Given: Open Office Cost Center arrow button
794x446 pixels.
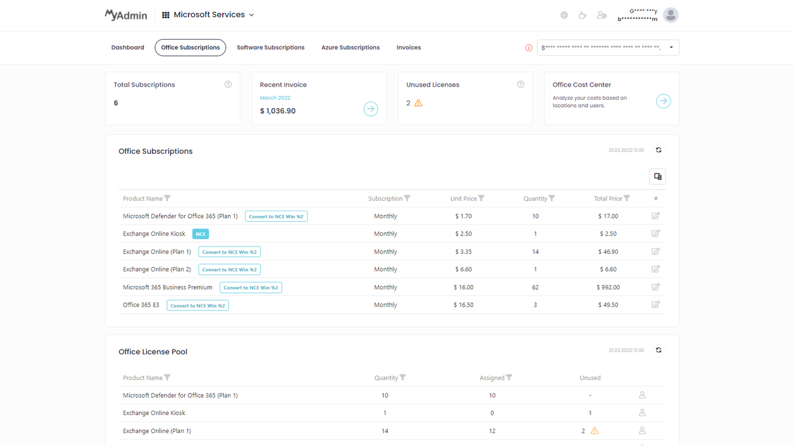Looking at the screenshot, I should pos(663,101).
